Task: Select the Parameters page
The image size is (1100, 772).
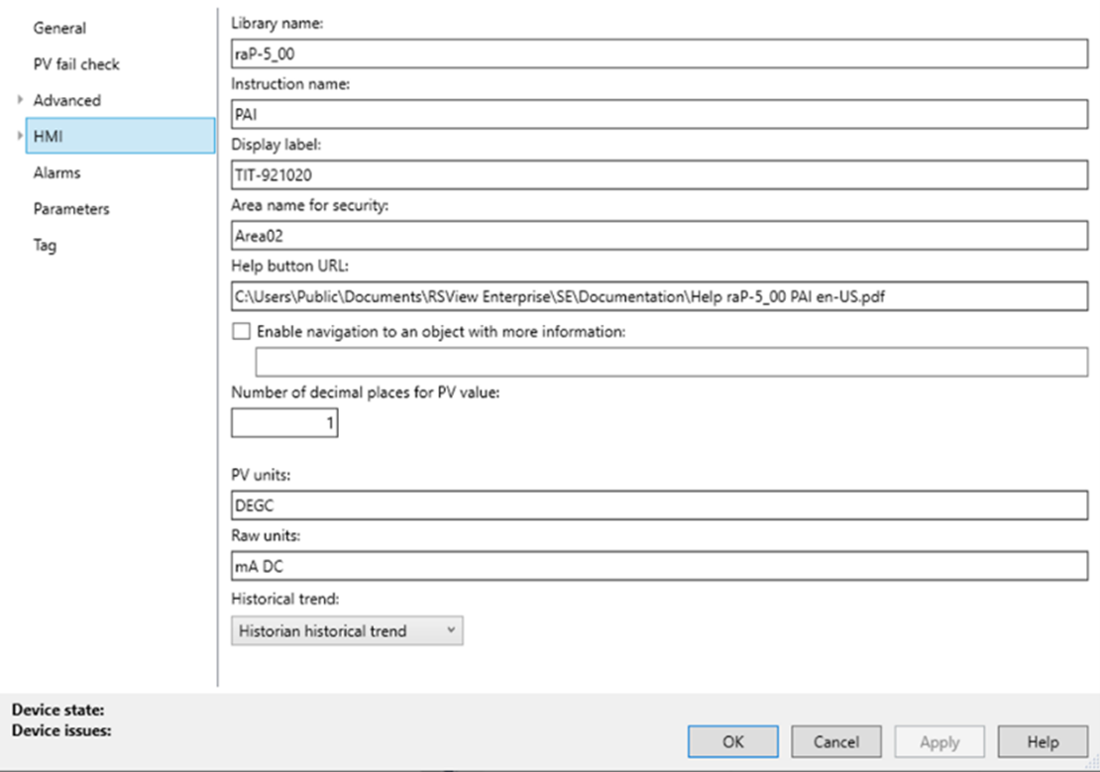Action: (x=69, y=209)
